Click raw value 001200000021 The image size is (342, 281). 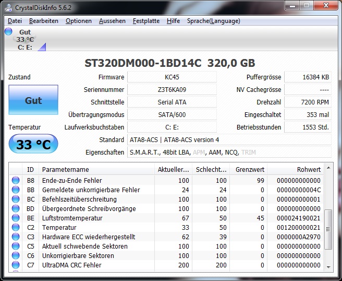(x=299, y=228)
